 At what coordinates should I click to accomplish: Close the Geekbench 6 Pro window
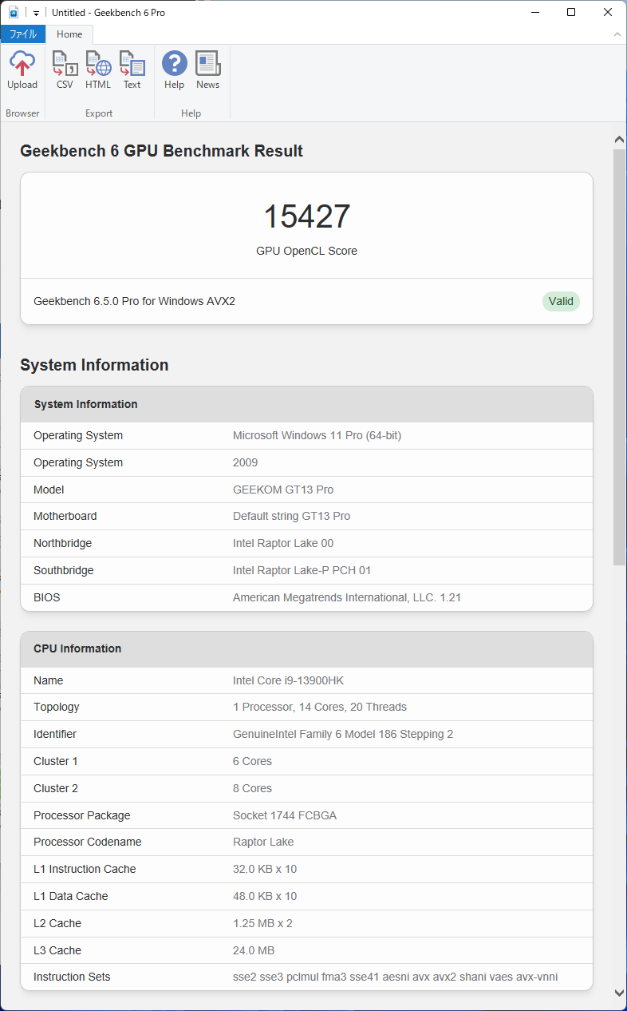(608, 13)
